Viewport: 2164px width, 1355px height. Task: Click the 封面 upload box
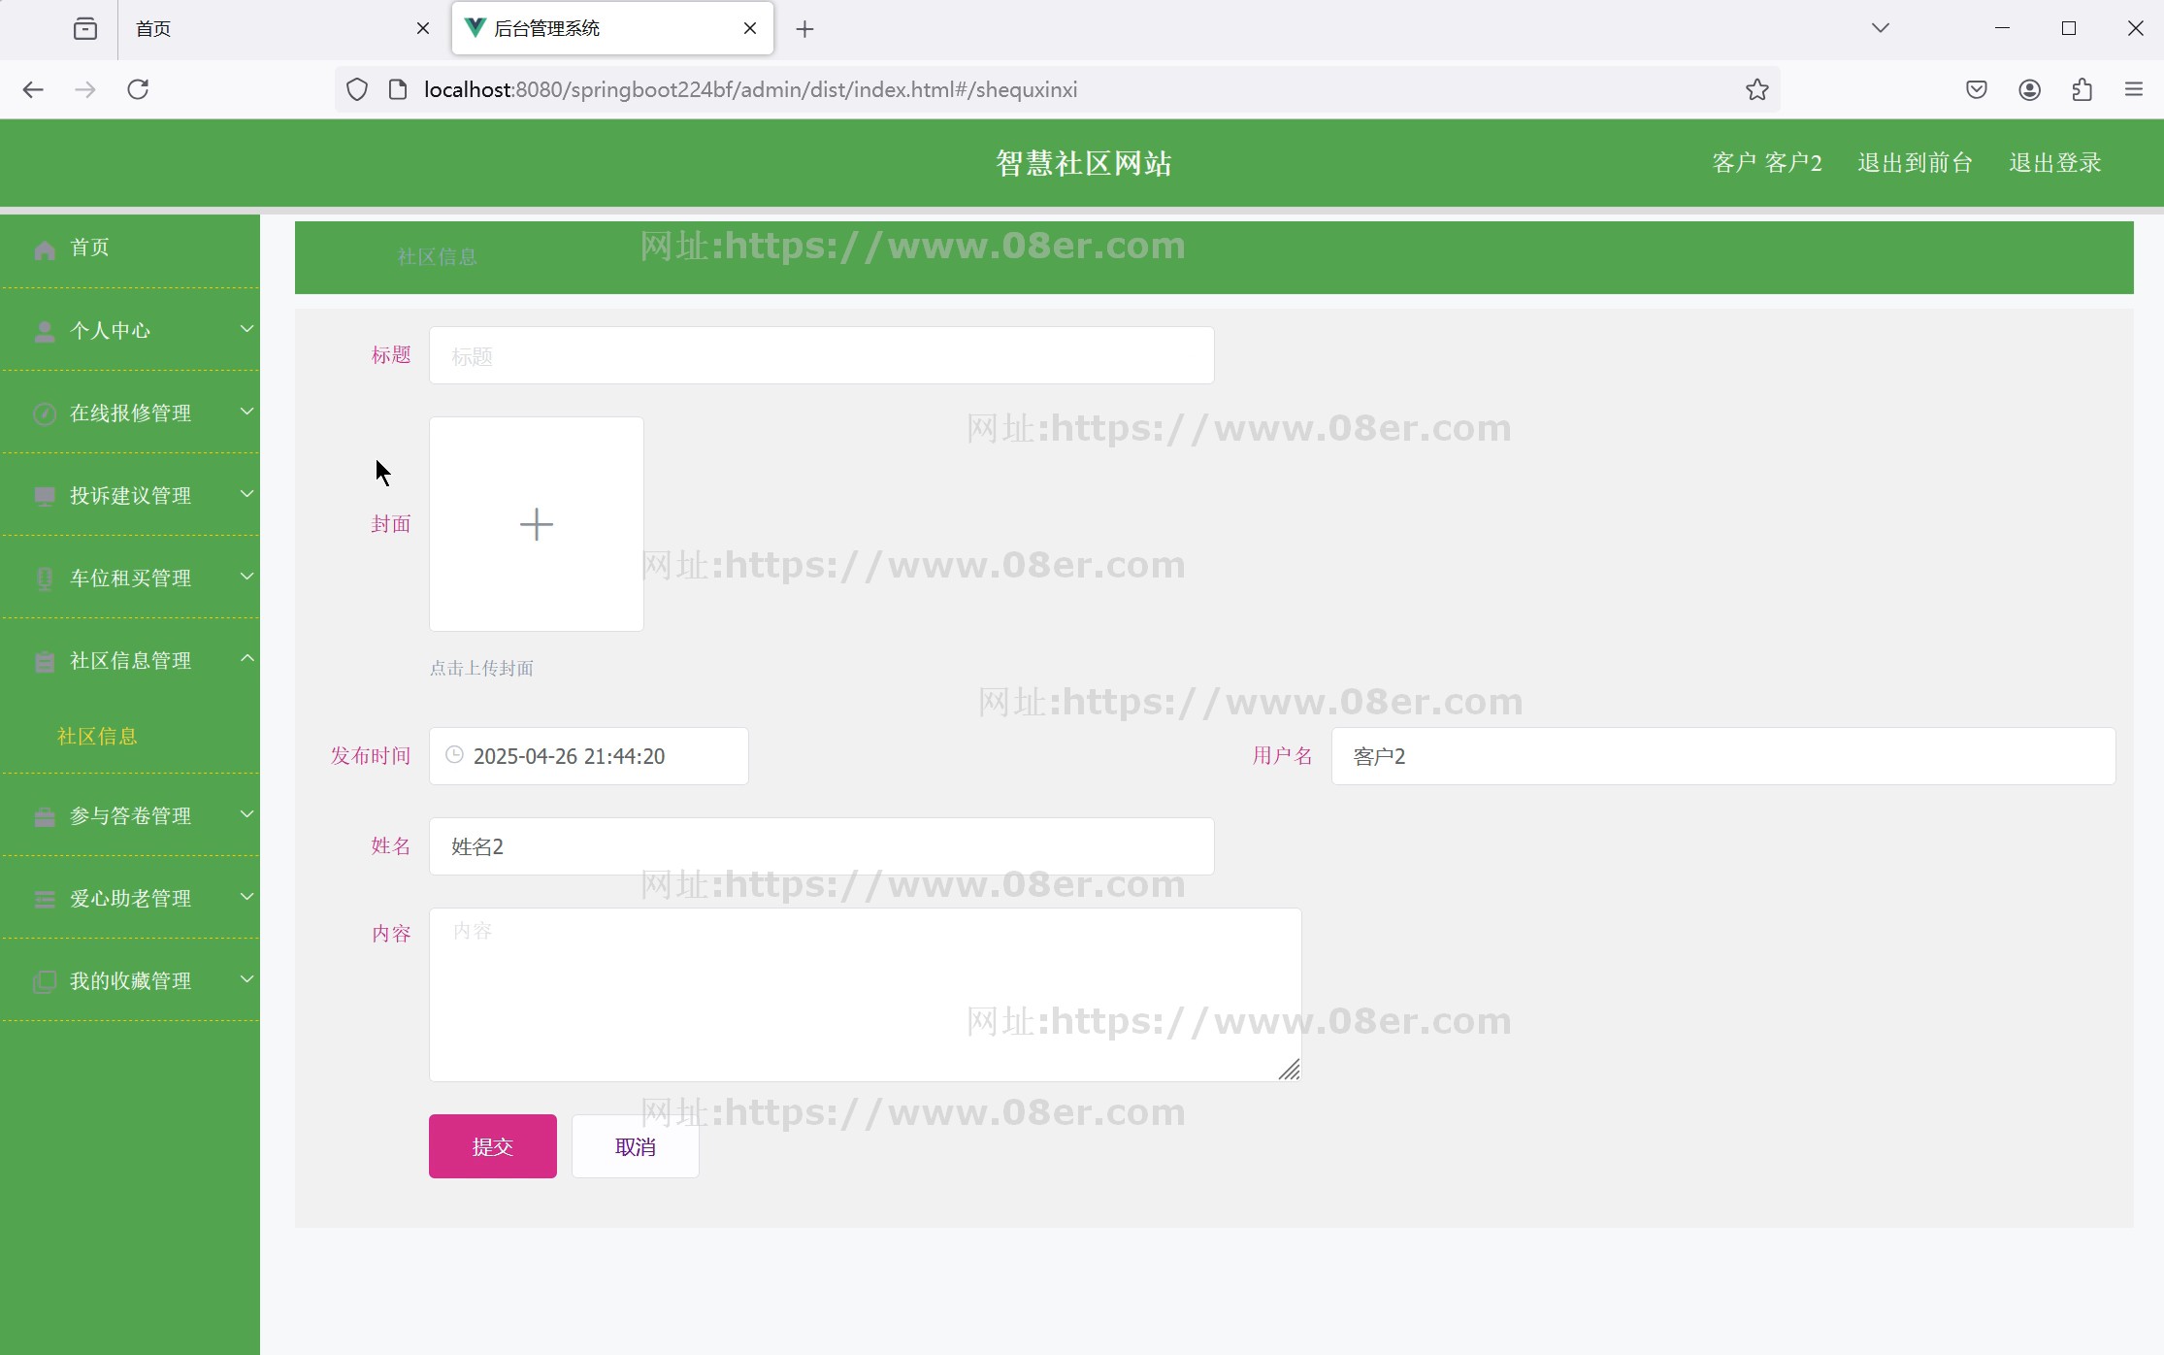tap(537, 524)
